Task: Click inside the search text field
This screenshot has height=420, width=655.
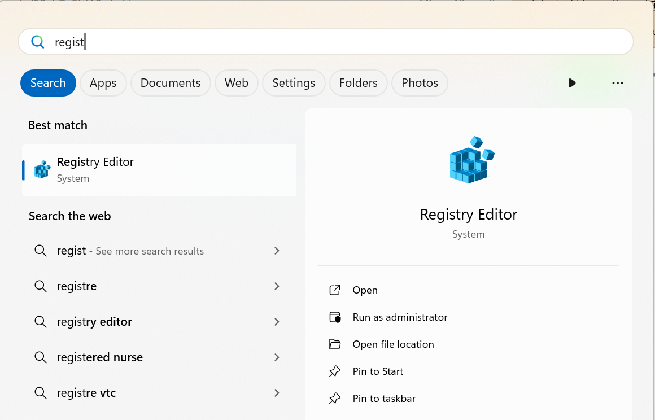Action: click(339, 42)
